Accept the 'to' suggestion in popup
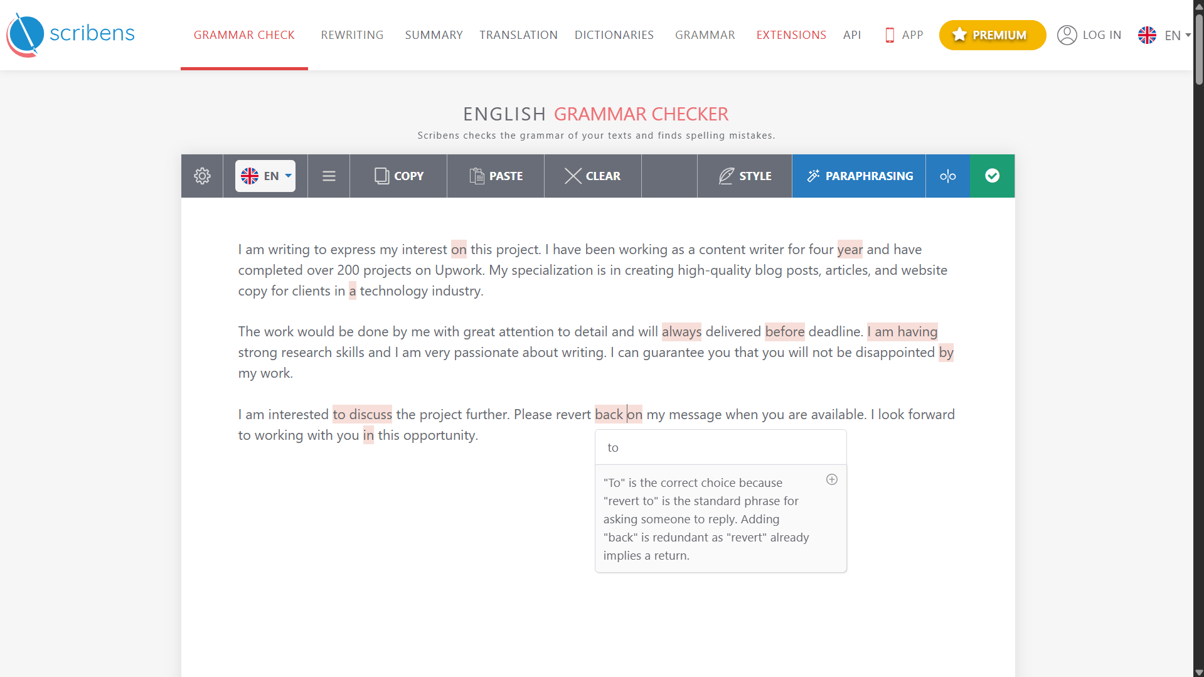The width and height of the screenshot is (1204, 677). point(720,447)
